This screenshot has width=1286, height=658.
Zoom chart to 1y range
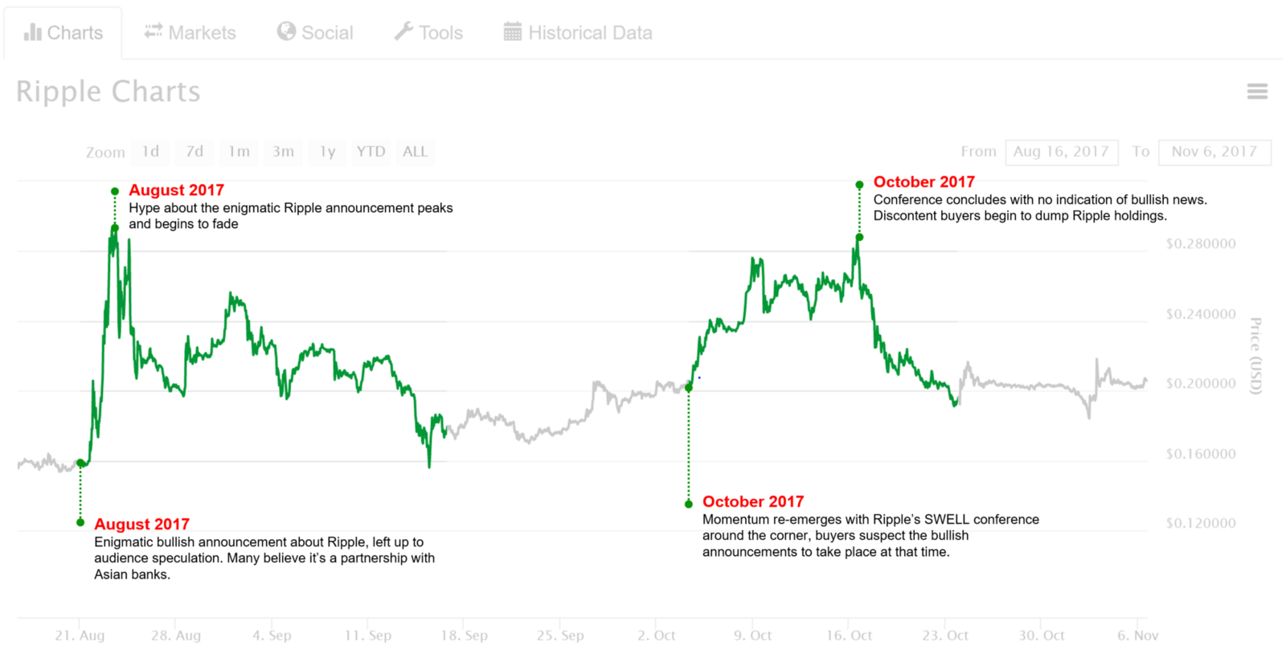coord(327,152)
